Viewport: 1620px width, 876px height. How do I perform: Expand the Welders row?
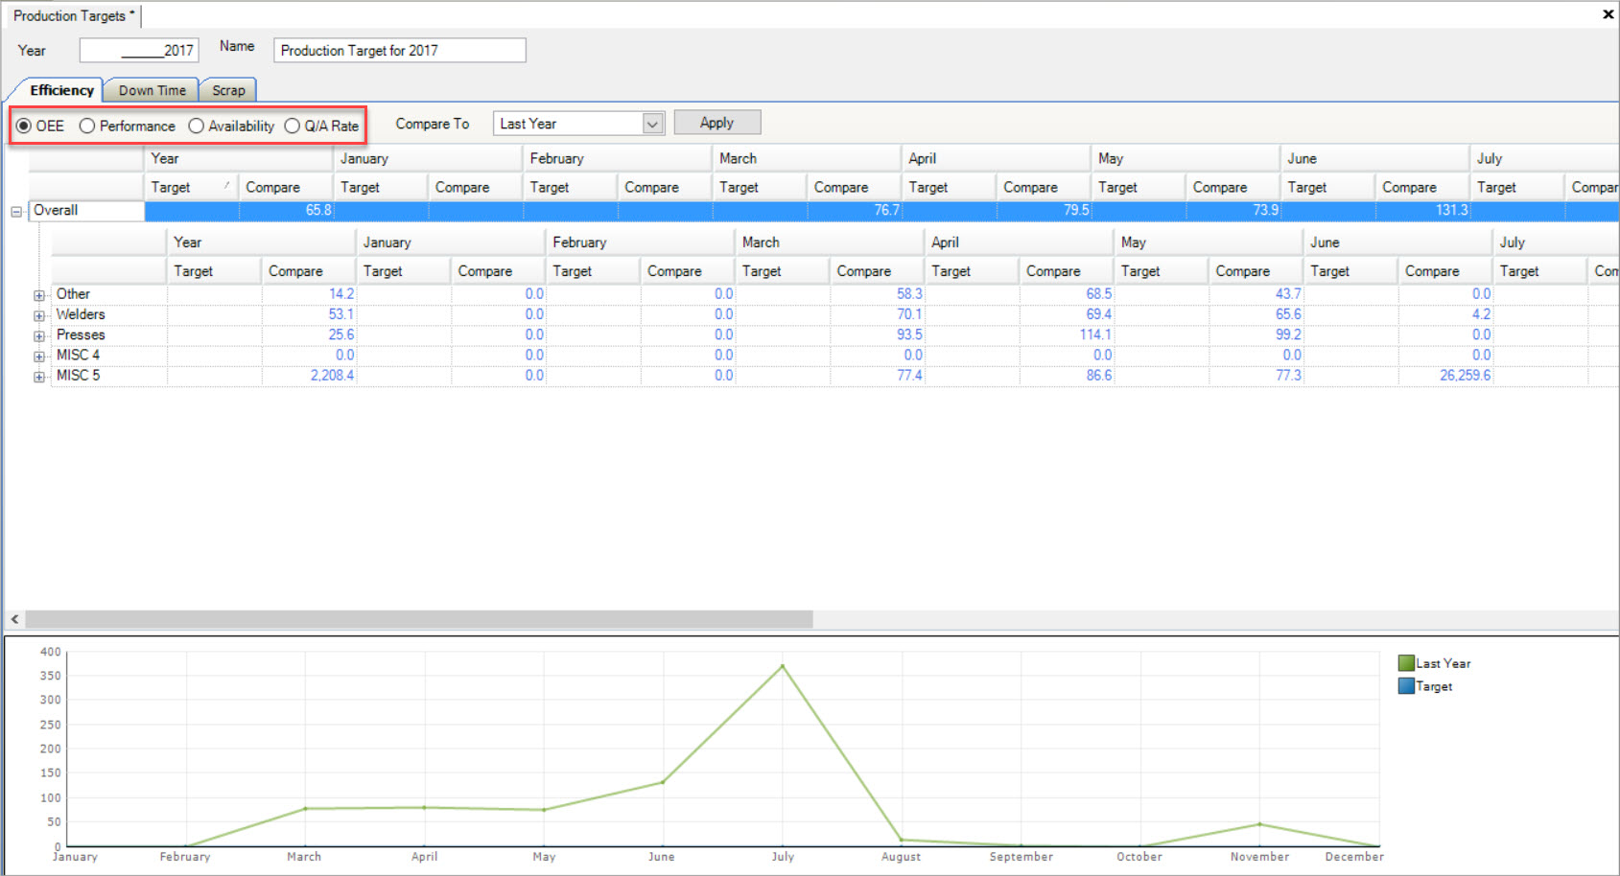(39, 315)
